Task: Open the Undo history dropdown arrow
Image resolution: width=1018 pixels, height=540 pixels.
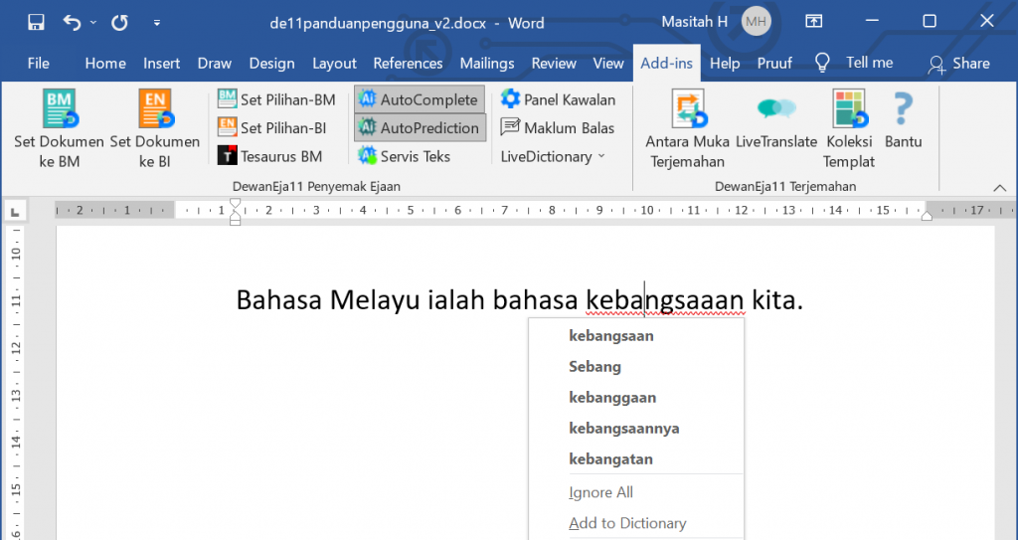Action: [x=93, y=21]
